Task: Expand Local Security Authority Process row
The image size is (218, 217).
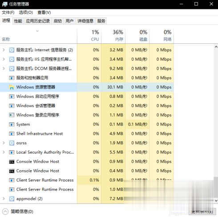Action: point(4,152)
